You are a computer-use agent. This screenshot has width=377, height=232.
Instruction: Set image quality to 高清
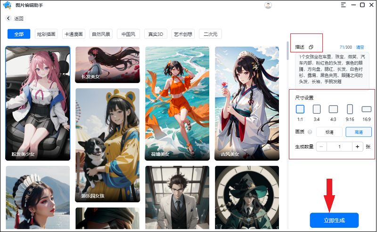pos(358,133)
